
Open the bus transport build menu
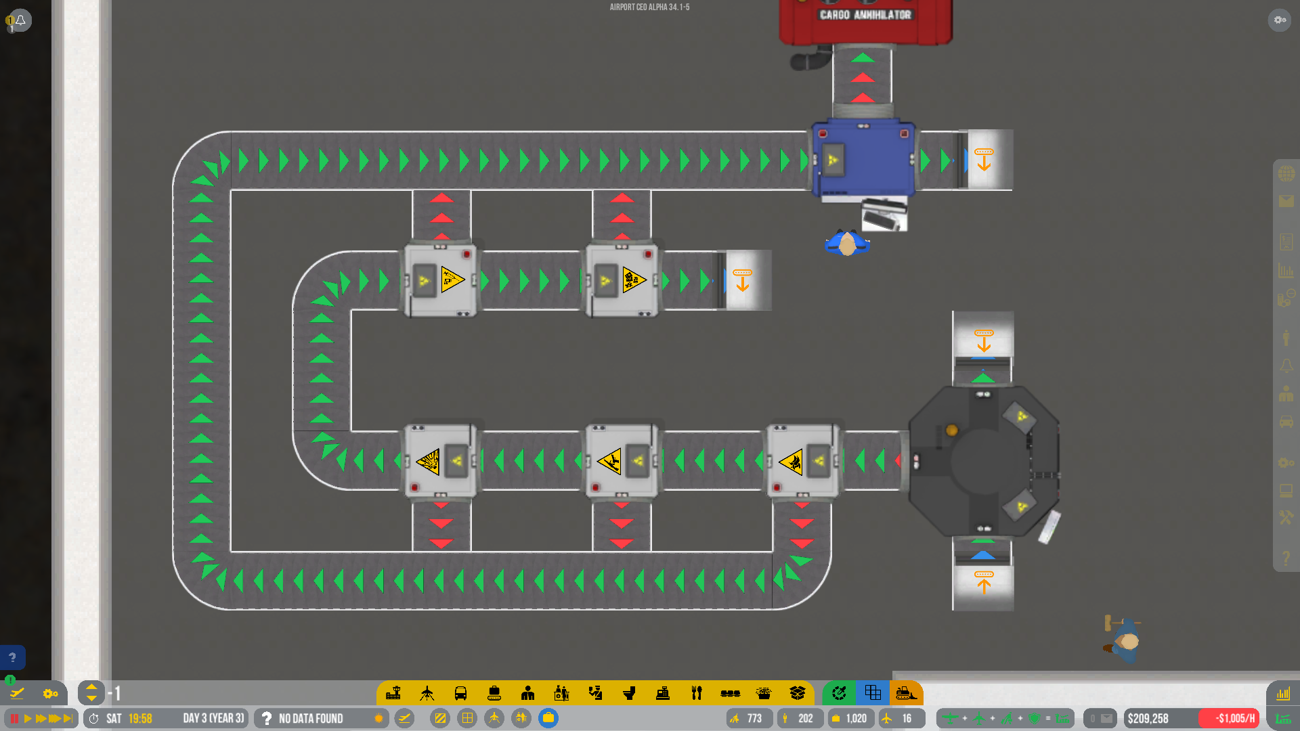click(x=460, y=693)
